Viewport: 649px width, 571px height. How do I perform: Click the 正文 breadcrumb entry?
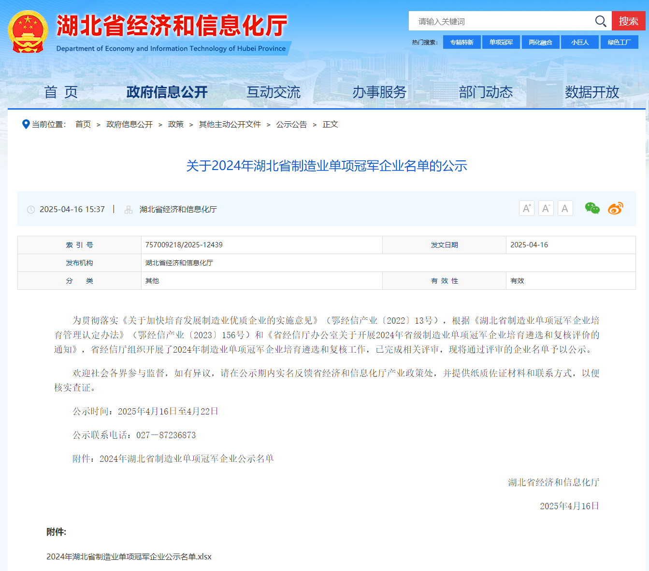(x=331, y=124)
